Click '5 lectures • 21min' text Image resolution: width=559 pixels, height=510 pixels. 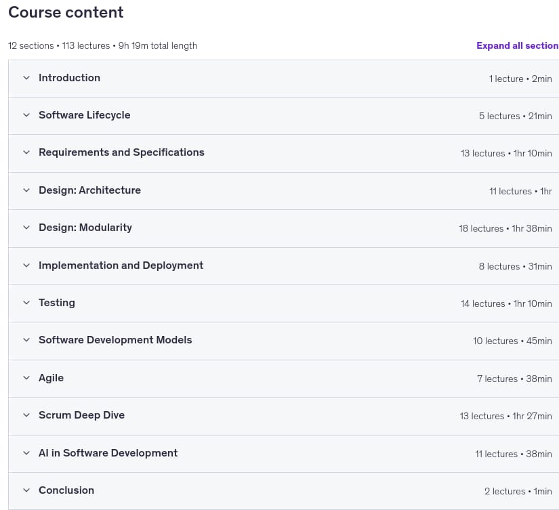pyautogui.click(x=516, y=116)
